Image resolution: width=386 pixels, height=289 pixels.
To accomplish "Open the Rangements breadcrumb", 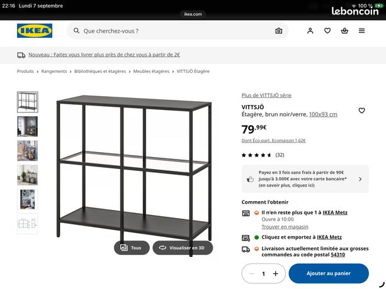I will pos(54,71).
